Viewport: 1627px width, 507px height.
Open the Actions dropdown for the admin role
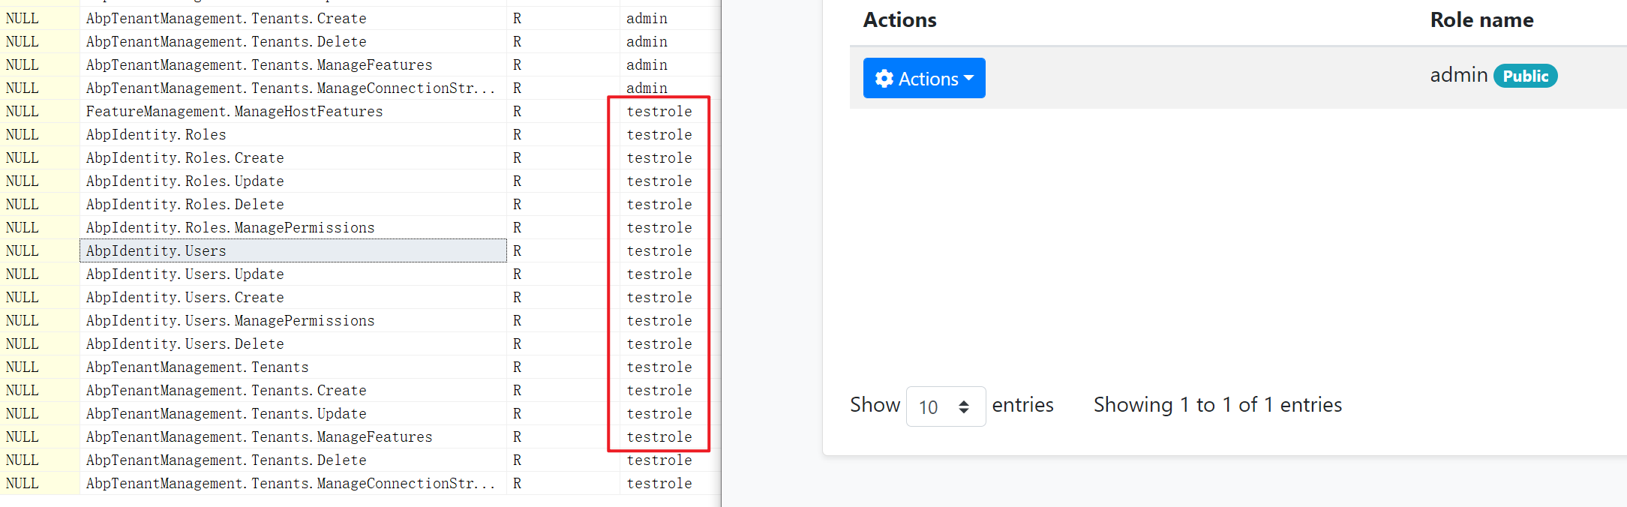point(924,78)
